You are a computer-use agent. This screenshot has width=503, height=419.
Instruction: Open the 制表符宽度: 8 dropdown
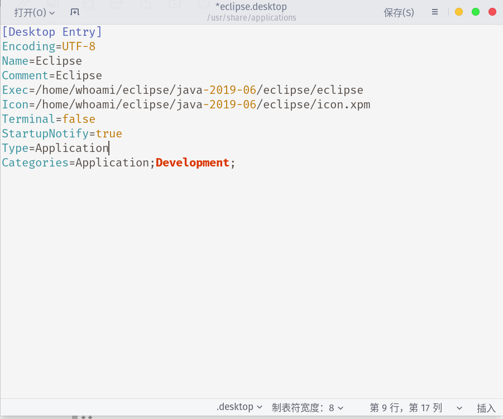point(308,408)
